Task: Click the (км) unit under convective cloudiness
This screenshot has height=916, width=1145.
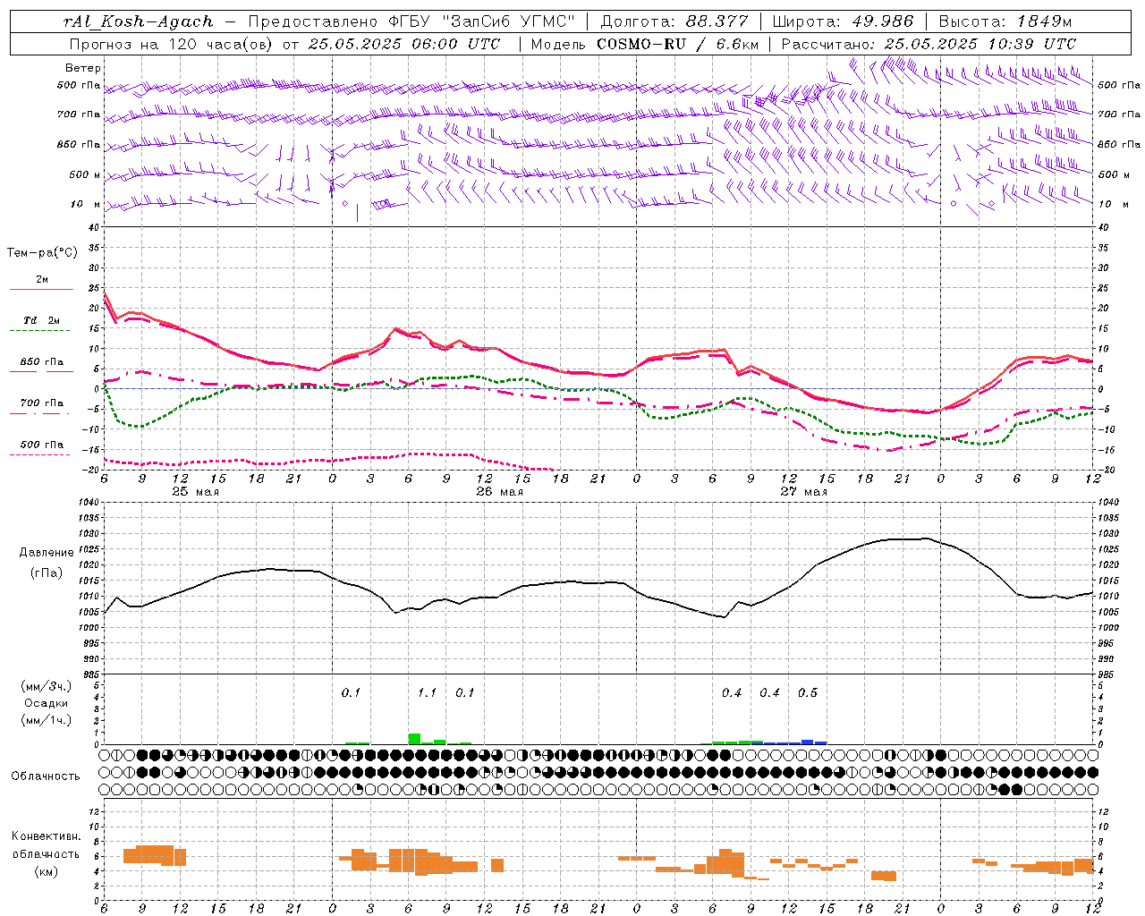Action: point(47,871)
